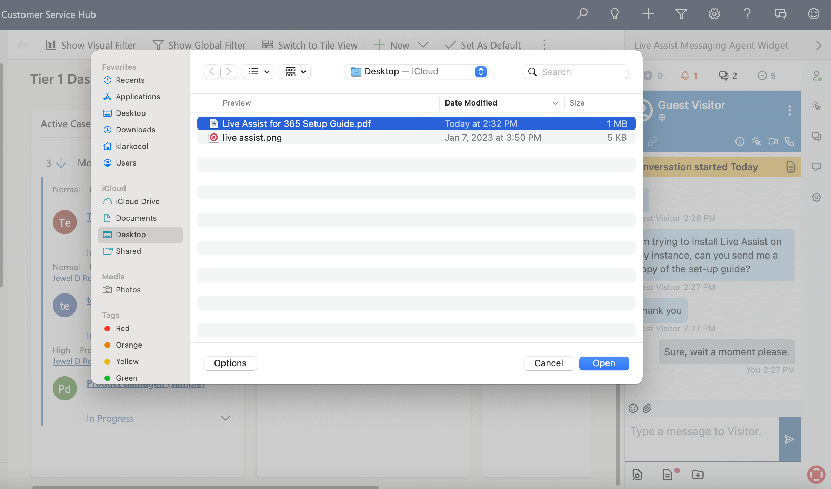Click the plus quick create icon in header
Image resolution: width=831 pixels, height=489 pixels.
point(648,14)
